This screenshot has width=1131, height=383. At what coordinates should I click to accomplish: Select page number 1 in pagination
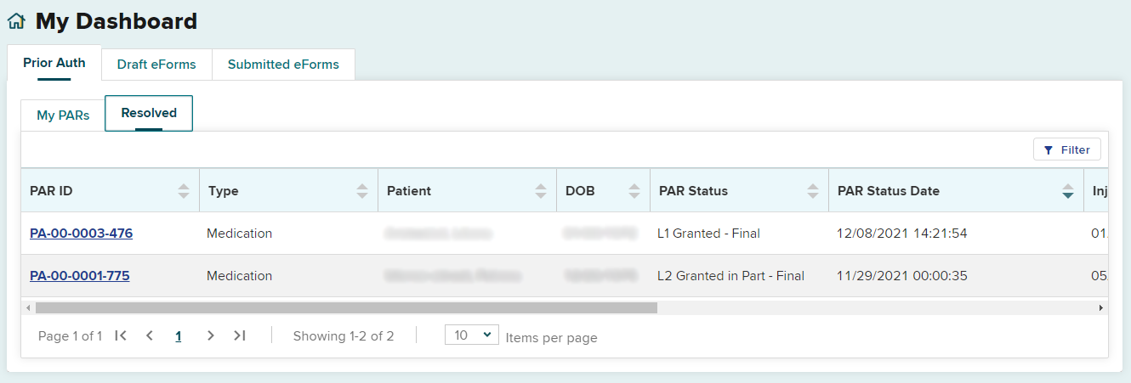coord(179,336)
